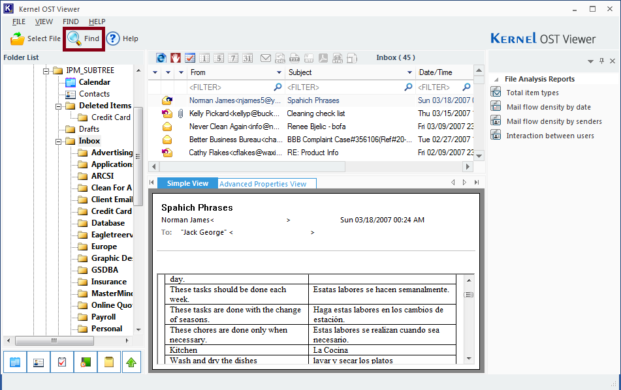621x390 pixels.
Task: Click the TXT export icon
Action: [x=295, y=58]
